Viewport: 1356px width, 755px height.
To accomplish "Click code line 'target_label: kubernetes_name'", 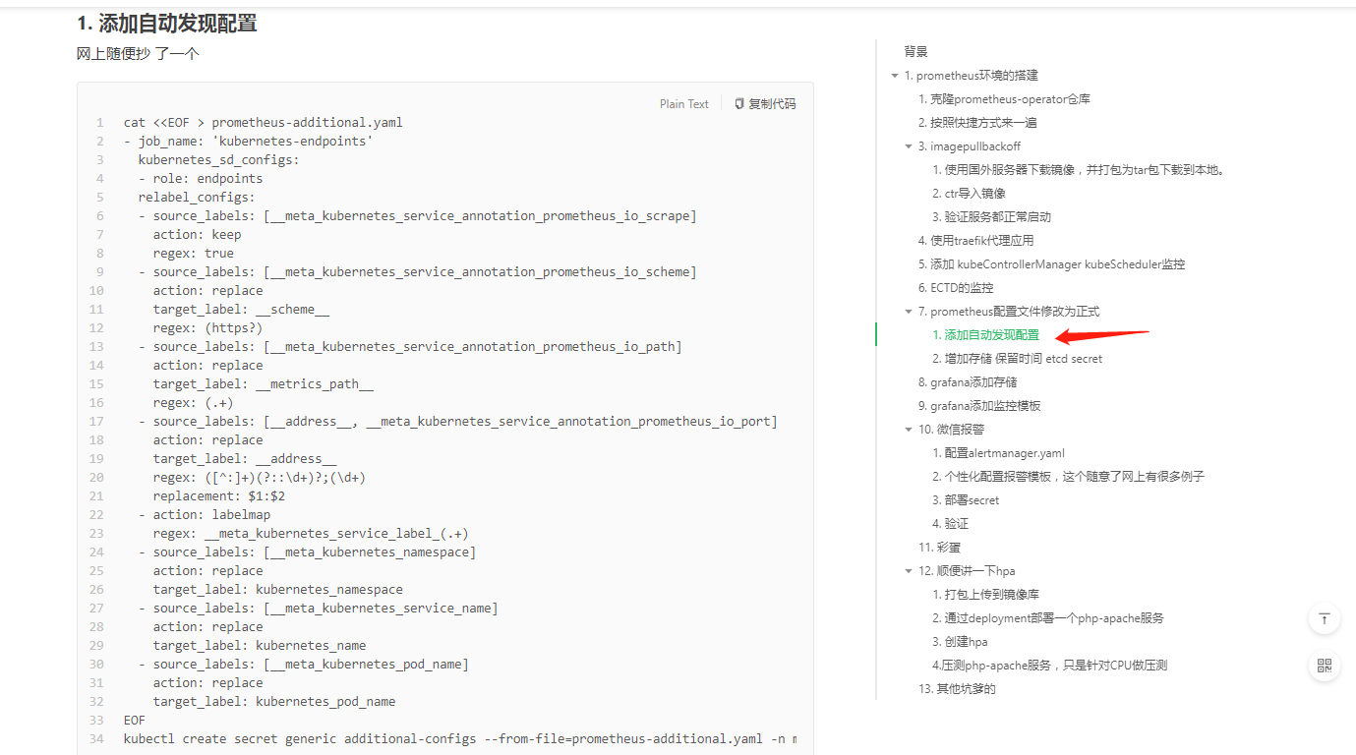I will pyautogui.click(x=259, y=646).
